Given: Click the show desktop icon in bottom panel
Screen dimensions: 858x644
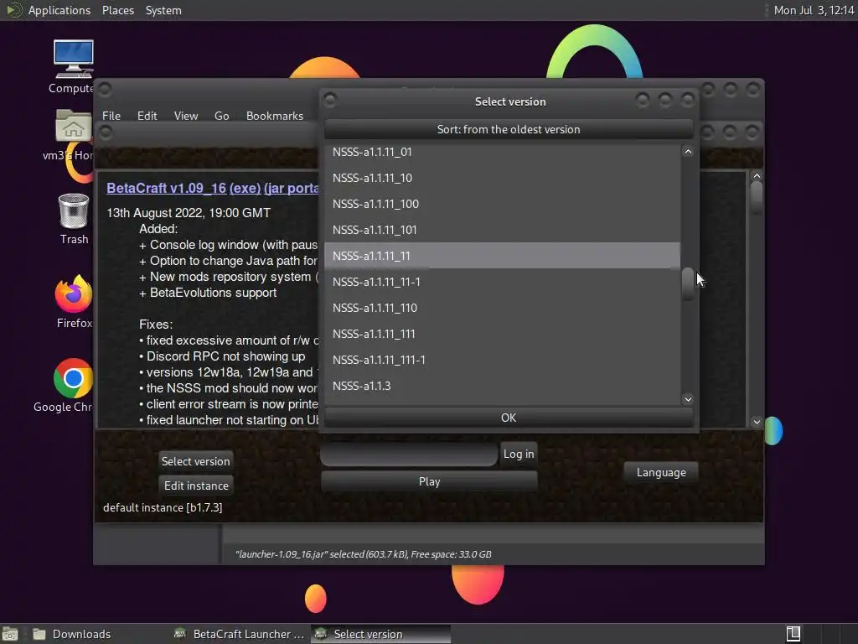Looking at the screenshot, I should (10, 634).
